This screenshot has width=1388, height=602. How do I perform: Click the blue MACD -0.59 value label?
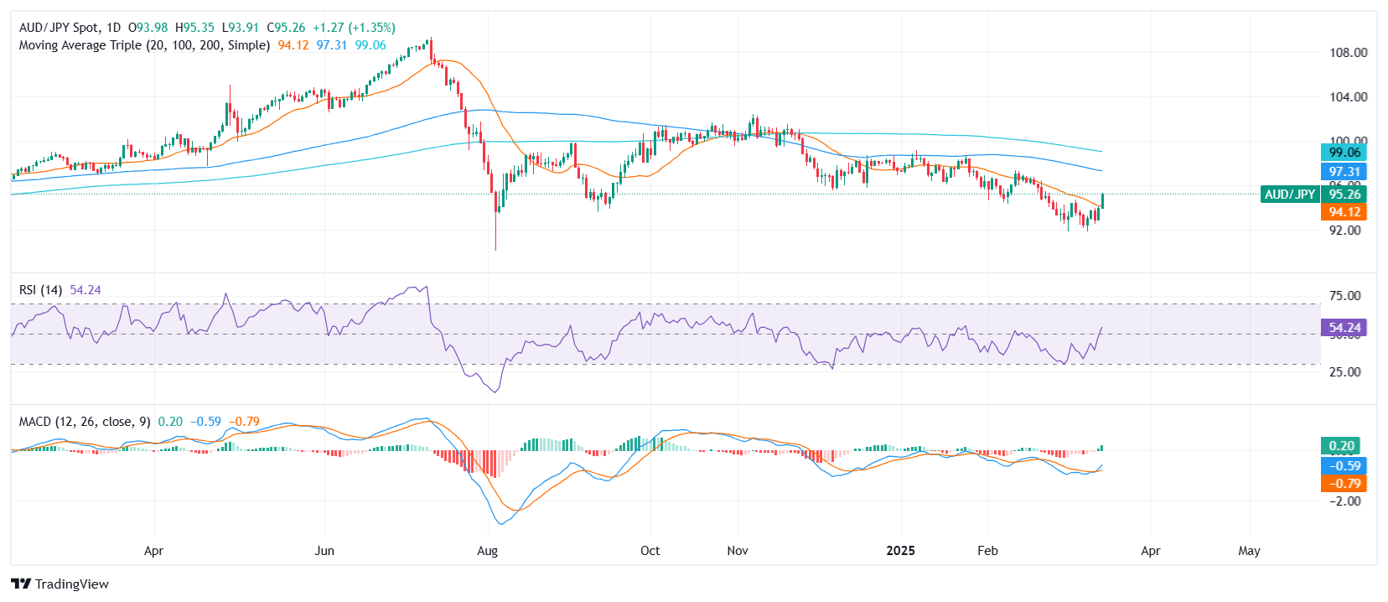click(x=1344, y=465)
